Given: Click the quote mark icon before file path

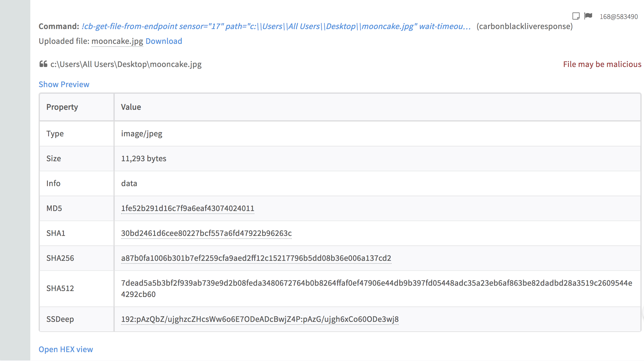Looking at the screenshot, I should pos(43,64).
